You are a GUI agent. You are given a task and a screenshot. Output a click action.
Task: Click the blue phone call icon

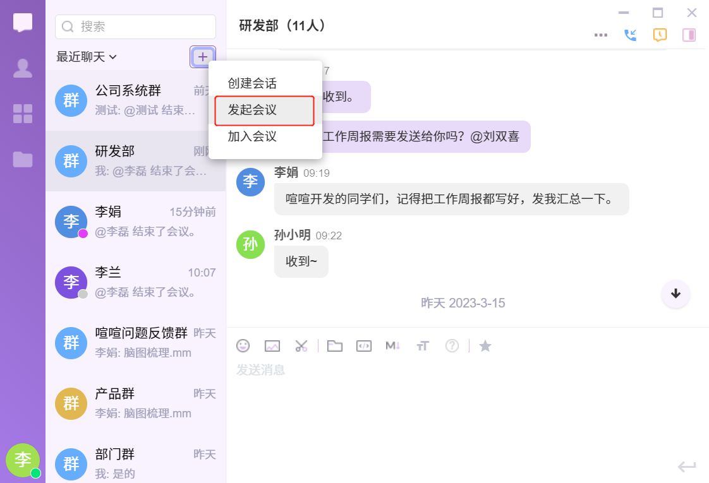[630, 35]
